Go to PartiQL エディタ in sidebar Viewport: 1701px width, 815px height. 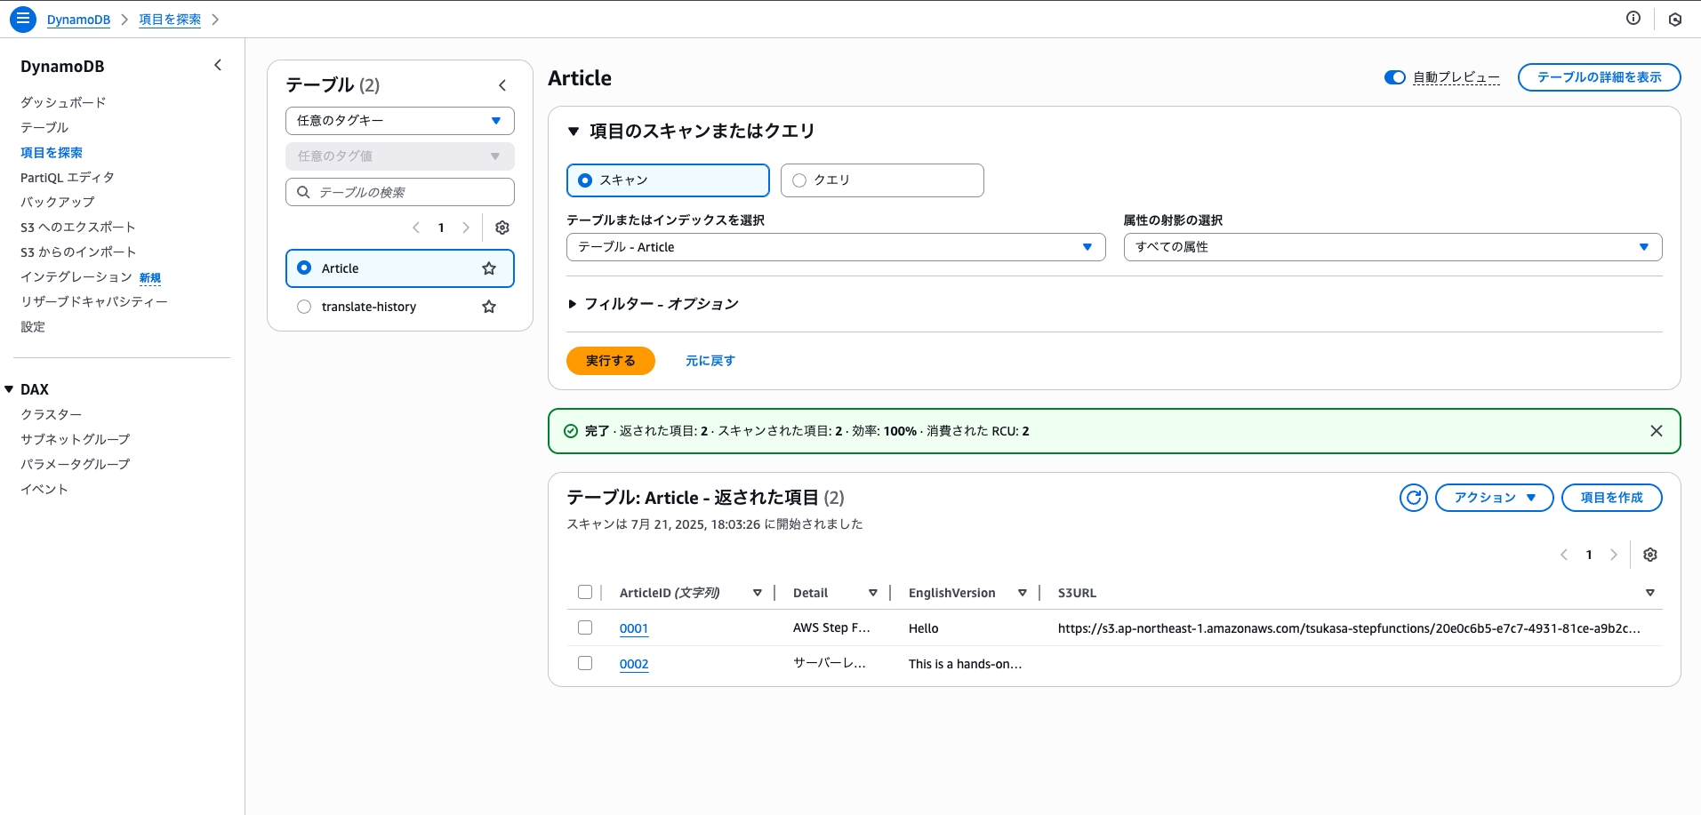click(x=68, y=178)
